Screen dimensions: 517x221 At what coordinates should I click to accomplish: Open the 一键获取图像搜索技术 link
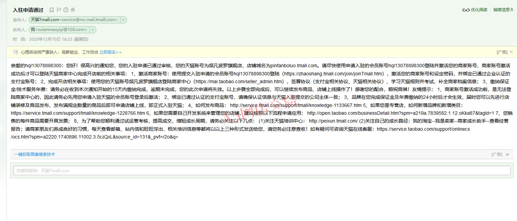[35, 154]
